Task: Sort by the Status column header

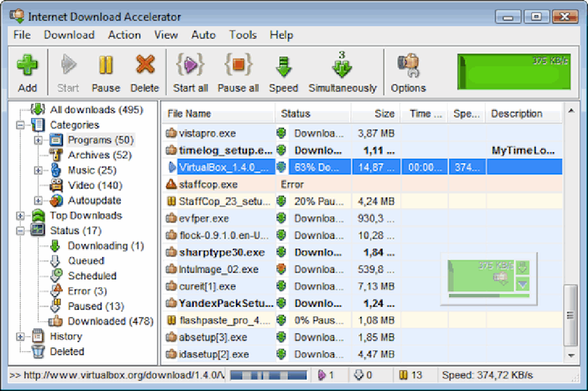Action: [314, 114]
